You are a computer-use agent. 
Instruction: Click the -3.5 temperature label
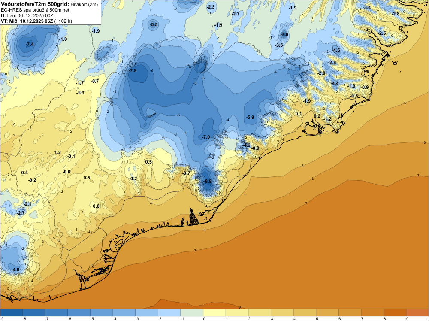(x=279, y=45)
